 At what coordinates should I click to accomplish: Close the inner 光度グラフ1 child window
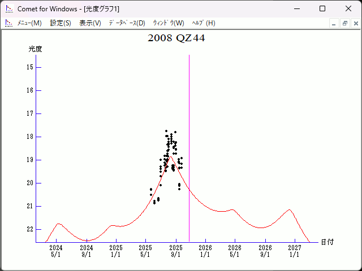[355, 23]
